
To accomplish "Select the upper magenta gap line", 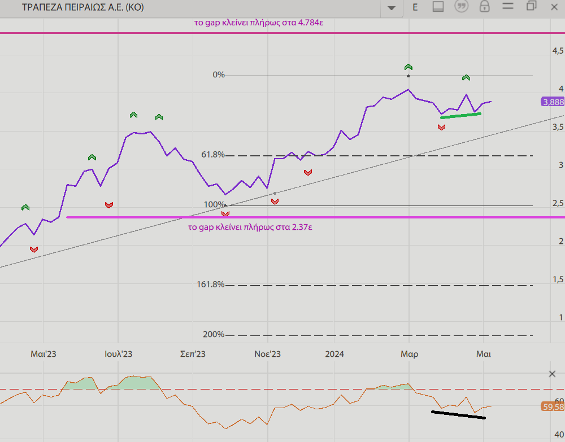I will [282, 33].
